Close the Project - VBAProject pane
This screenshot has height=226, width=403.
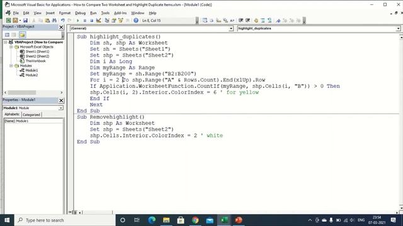tap(61, 27)
